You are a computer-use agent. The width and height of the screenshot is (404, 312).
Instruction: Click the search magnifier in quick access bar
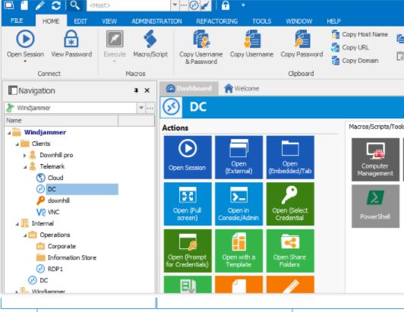74,5
